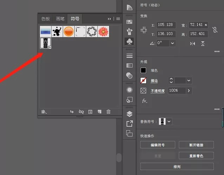This screenshot has width=224, height=175.
Task: Switch to the 画笔 brushes tab
Action: click(60, 19)
